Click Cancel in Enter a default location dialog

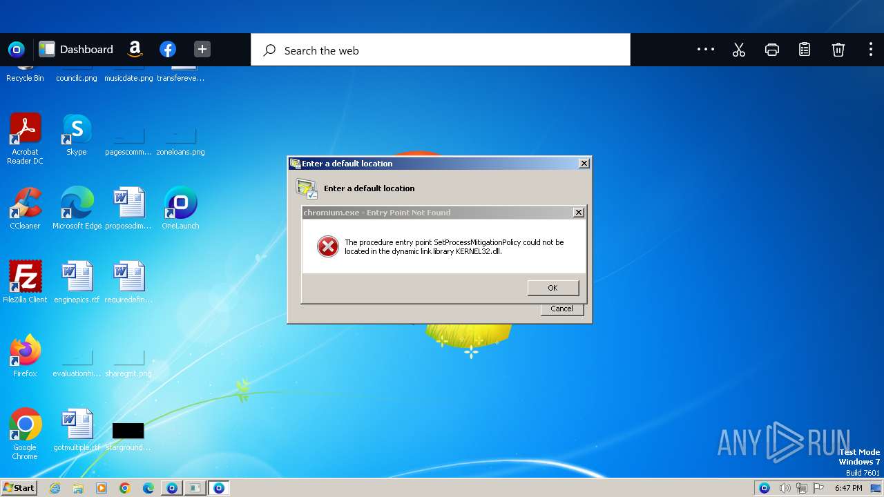[x=561, y=309]
